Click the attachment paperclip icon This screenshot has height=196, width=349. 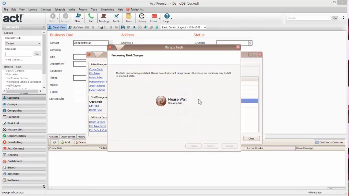(x=151, y=27)
